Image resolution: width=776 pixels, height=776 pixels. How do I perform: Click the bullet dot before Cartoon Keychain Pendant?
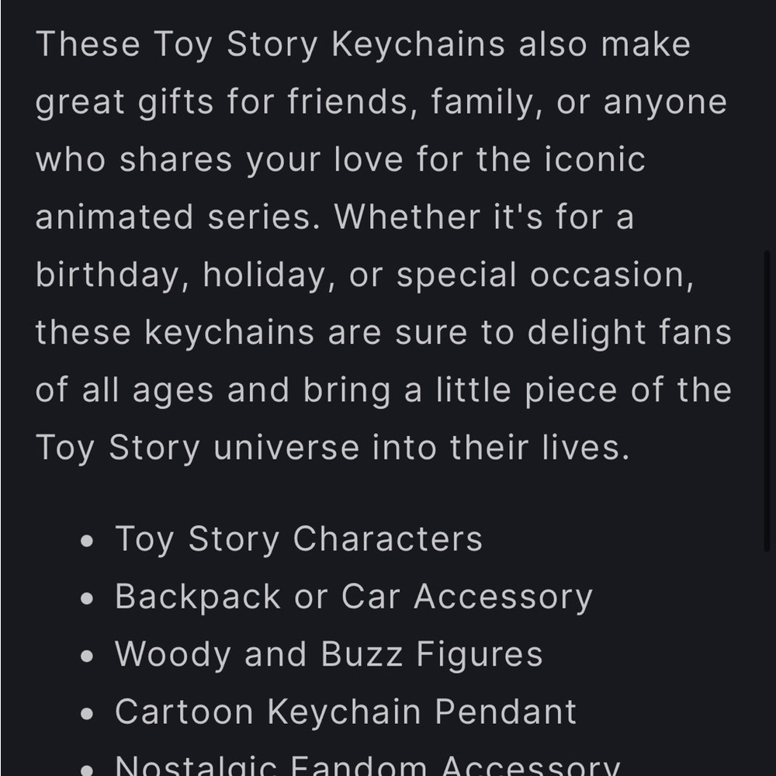click(x=87, y=714)
